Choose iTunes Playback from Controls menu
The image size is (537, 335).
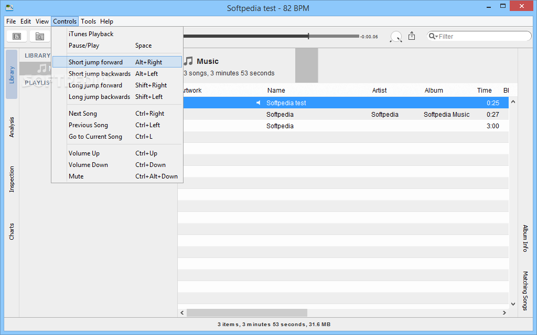(x=117, y=34)
